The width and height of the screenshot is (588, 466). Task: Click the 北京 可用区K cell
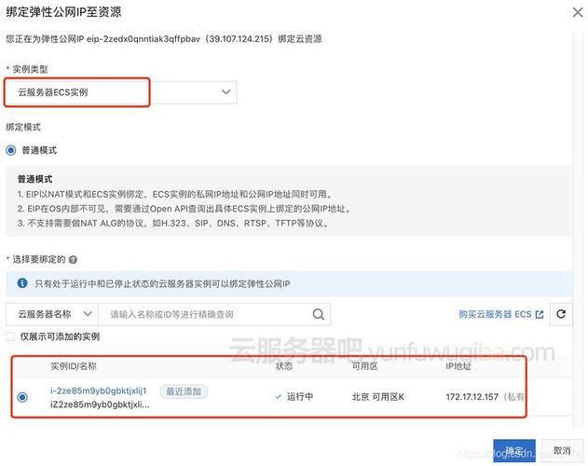[378, 397]
